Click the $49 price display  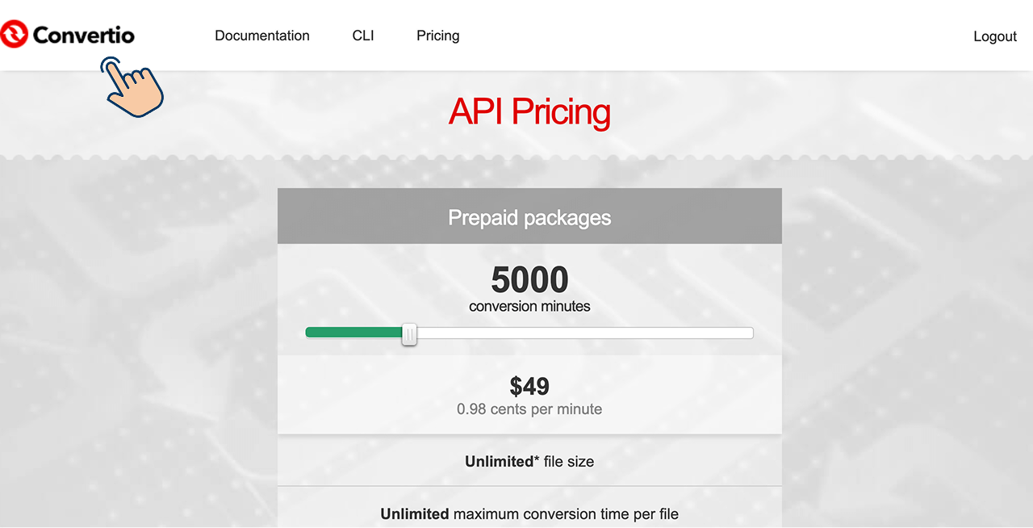click(x=529, y=386)
